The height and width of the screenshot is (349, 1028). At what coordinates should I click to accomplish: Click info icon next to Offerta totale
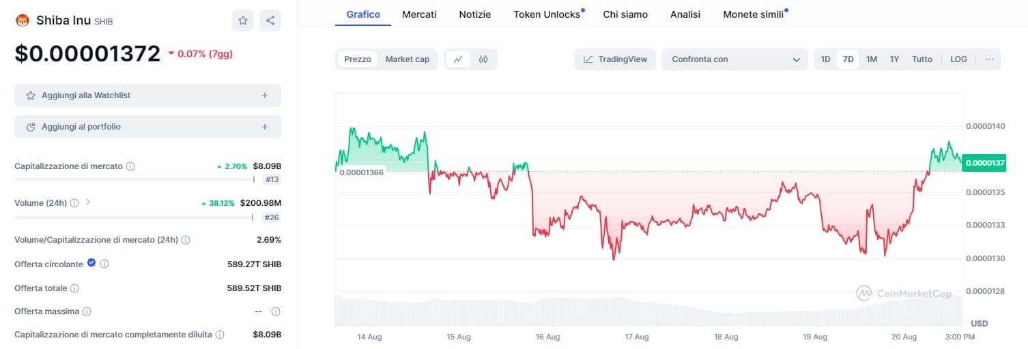74,288
